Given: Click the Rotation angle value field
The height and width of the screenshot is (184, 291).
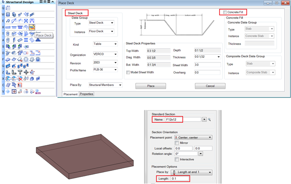Looking at the screenshot, I should click(x=186, y=154).
